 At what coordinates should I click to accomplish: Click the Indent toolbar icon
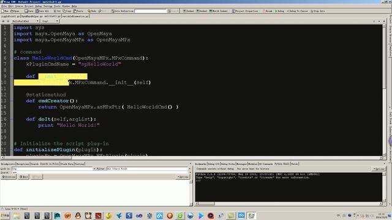pos(189,11)
